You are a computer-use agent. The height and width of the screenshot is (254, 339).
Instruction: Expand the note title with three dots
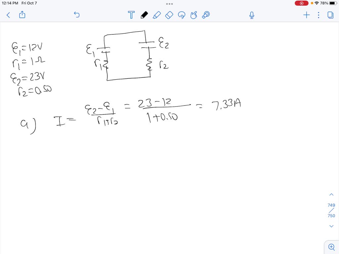click(169, 4)
